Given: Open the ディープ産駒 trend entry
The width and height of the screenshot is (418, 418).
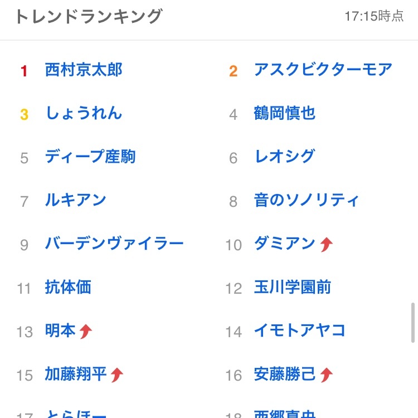Looking at the screenshot, I should tap(90, 157).
